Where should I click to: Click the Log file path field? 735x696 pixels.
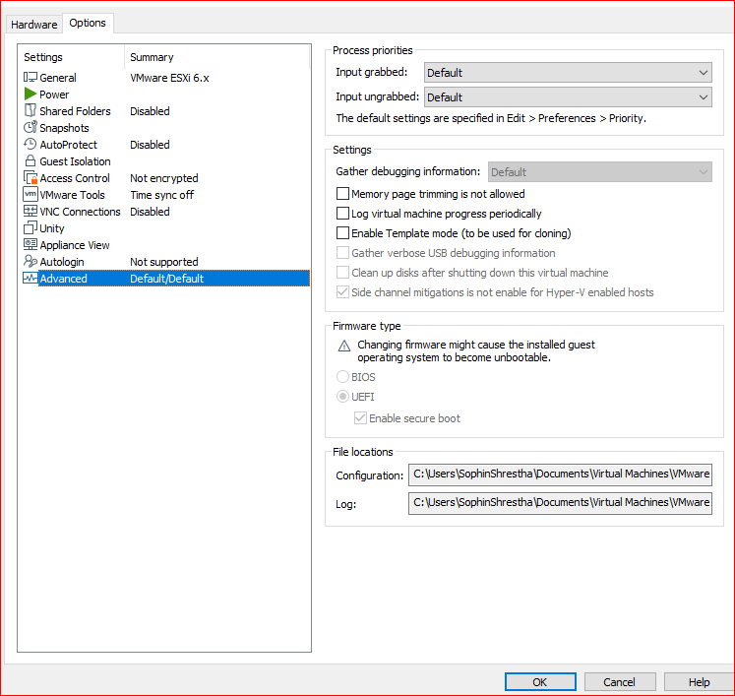560,503
